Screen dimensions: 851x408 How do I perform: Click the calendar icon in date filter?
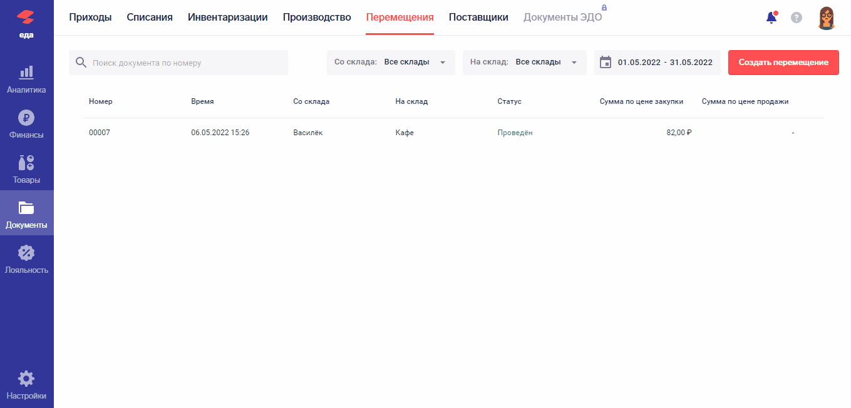coord(606,62)
